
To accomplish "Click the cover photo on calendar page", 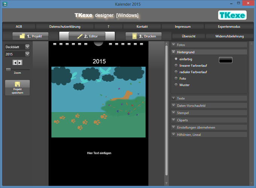I will (99, 102).
